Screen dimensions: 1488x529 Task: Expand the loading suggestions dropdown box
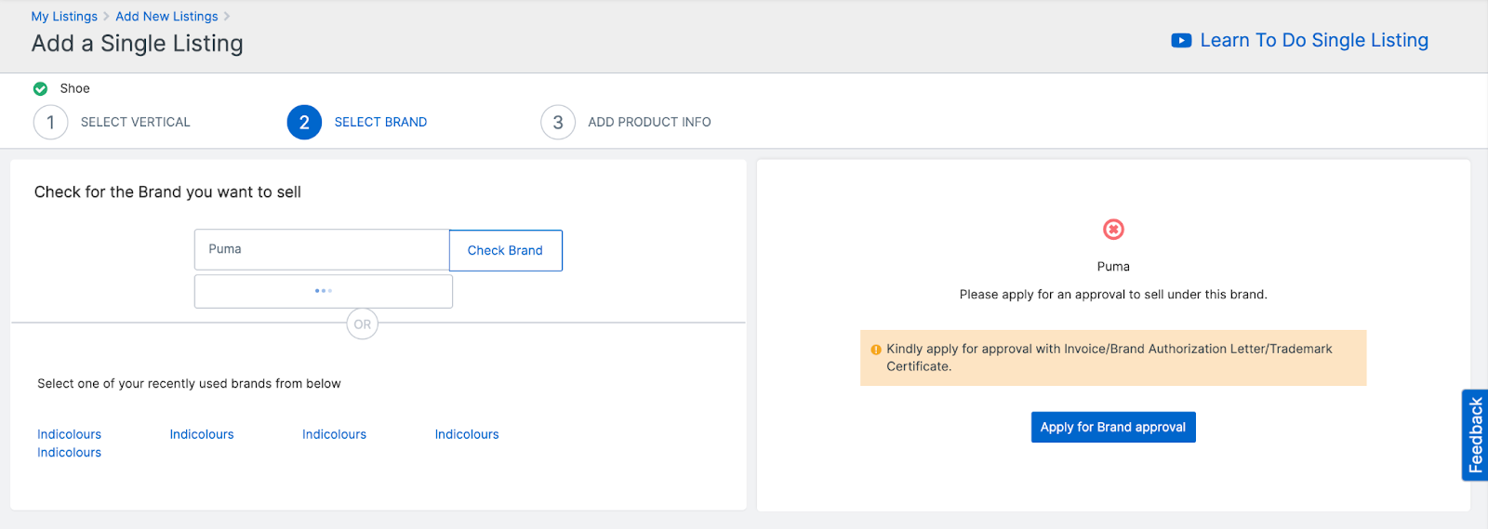[324, 291]
